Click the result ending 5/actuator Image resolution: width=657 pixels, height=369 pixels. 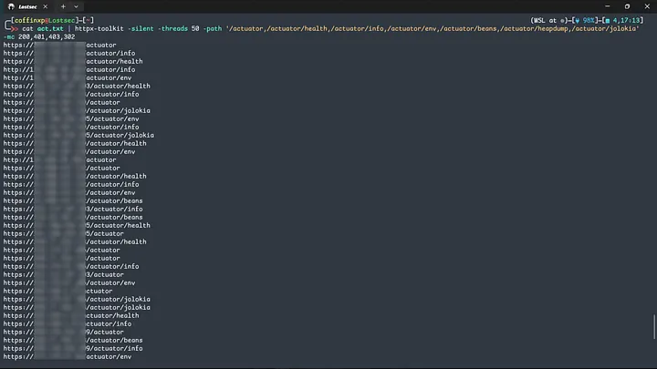click(63, 233)
